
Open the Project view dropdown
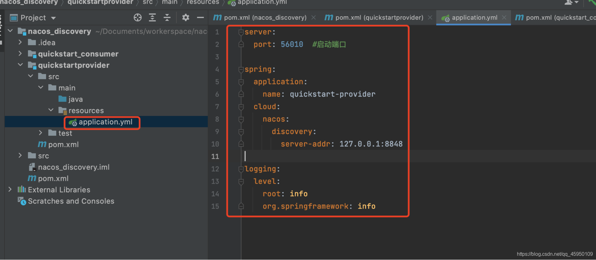click(x=54, y=18)
